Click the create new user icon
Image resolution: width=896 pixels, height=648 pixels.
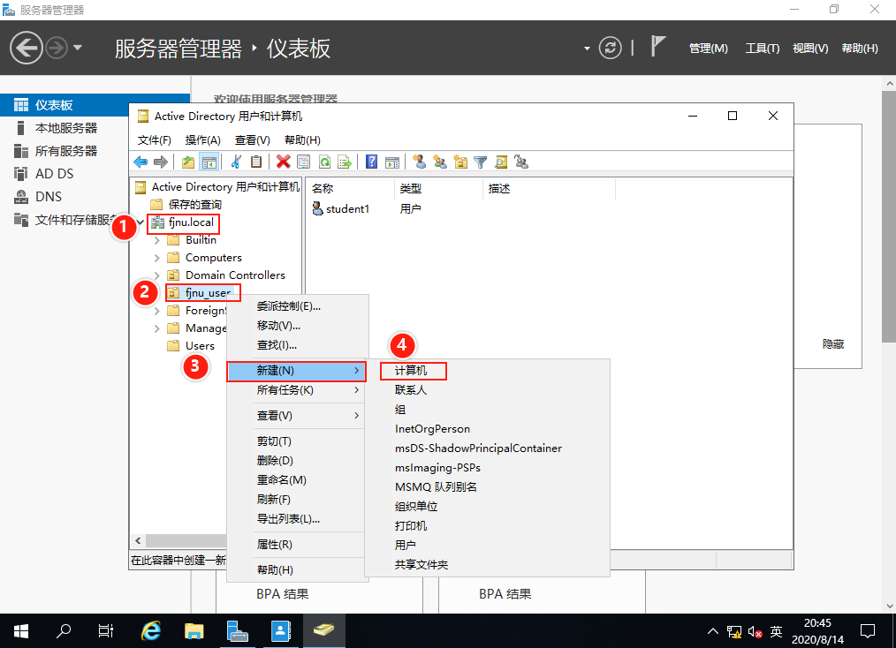coord(420,162)
